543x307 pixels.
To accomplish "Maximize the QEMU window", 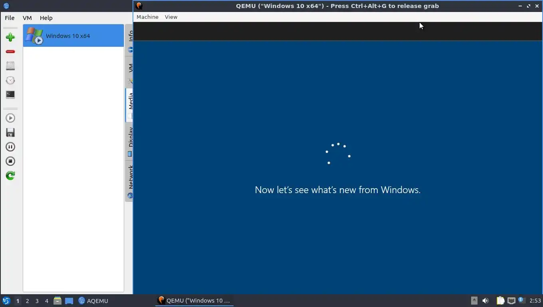I will 529,6.
